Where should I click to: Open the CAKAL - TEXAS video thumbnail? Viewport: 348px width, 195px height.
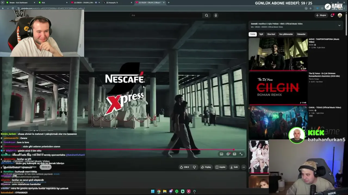click(x=278, y=122)
